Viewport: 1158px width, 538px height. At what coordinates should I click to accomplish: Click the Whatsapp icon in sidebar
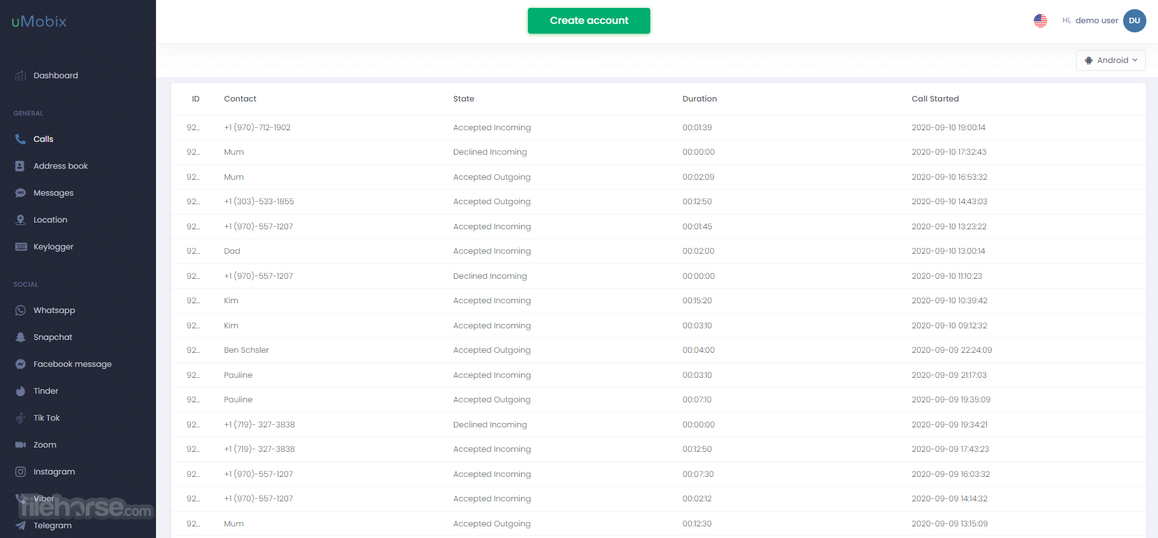[20, 310]
